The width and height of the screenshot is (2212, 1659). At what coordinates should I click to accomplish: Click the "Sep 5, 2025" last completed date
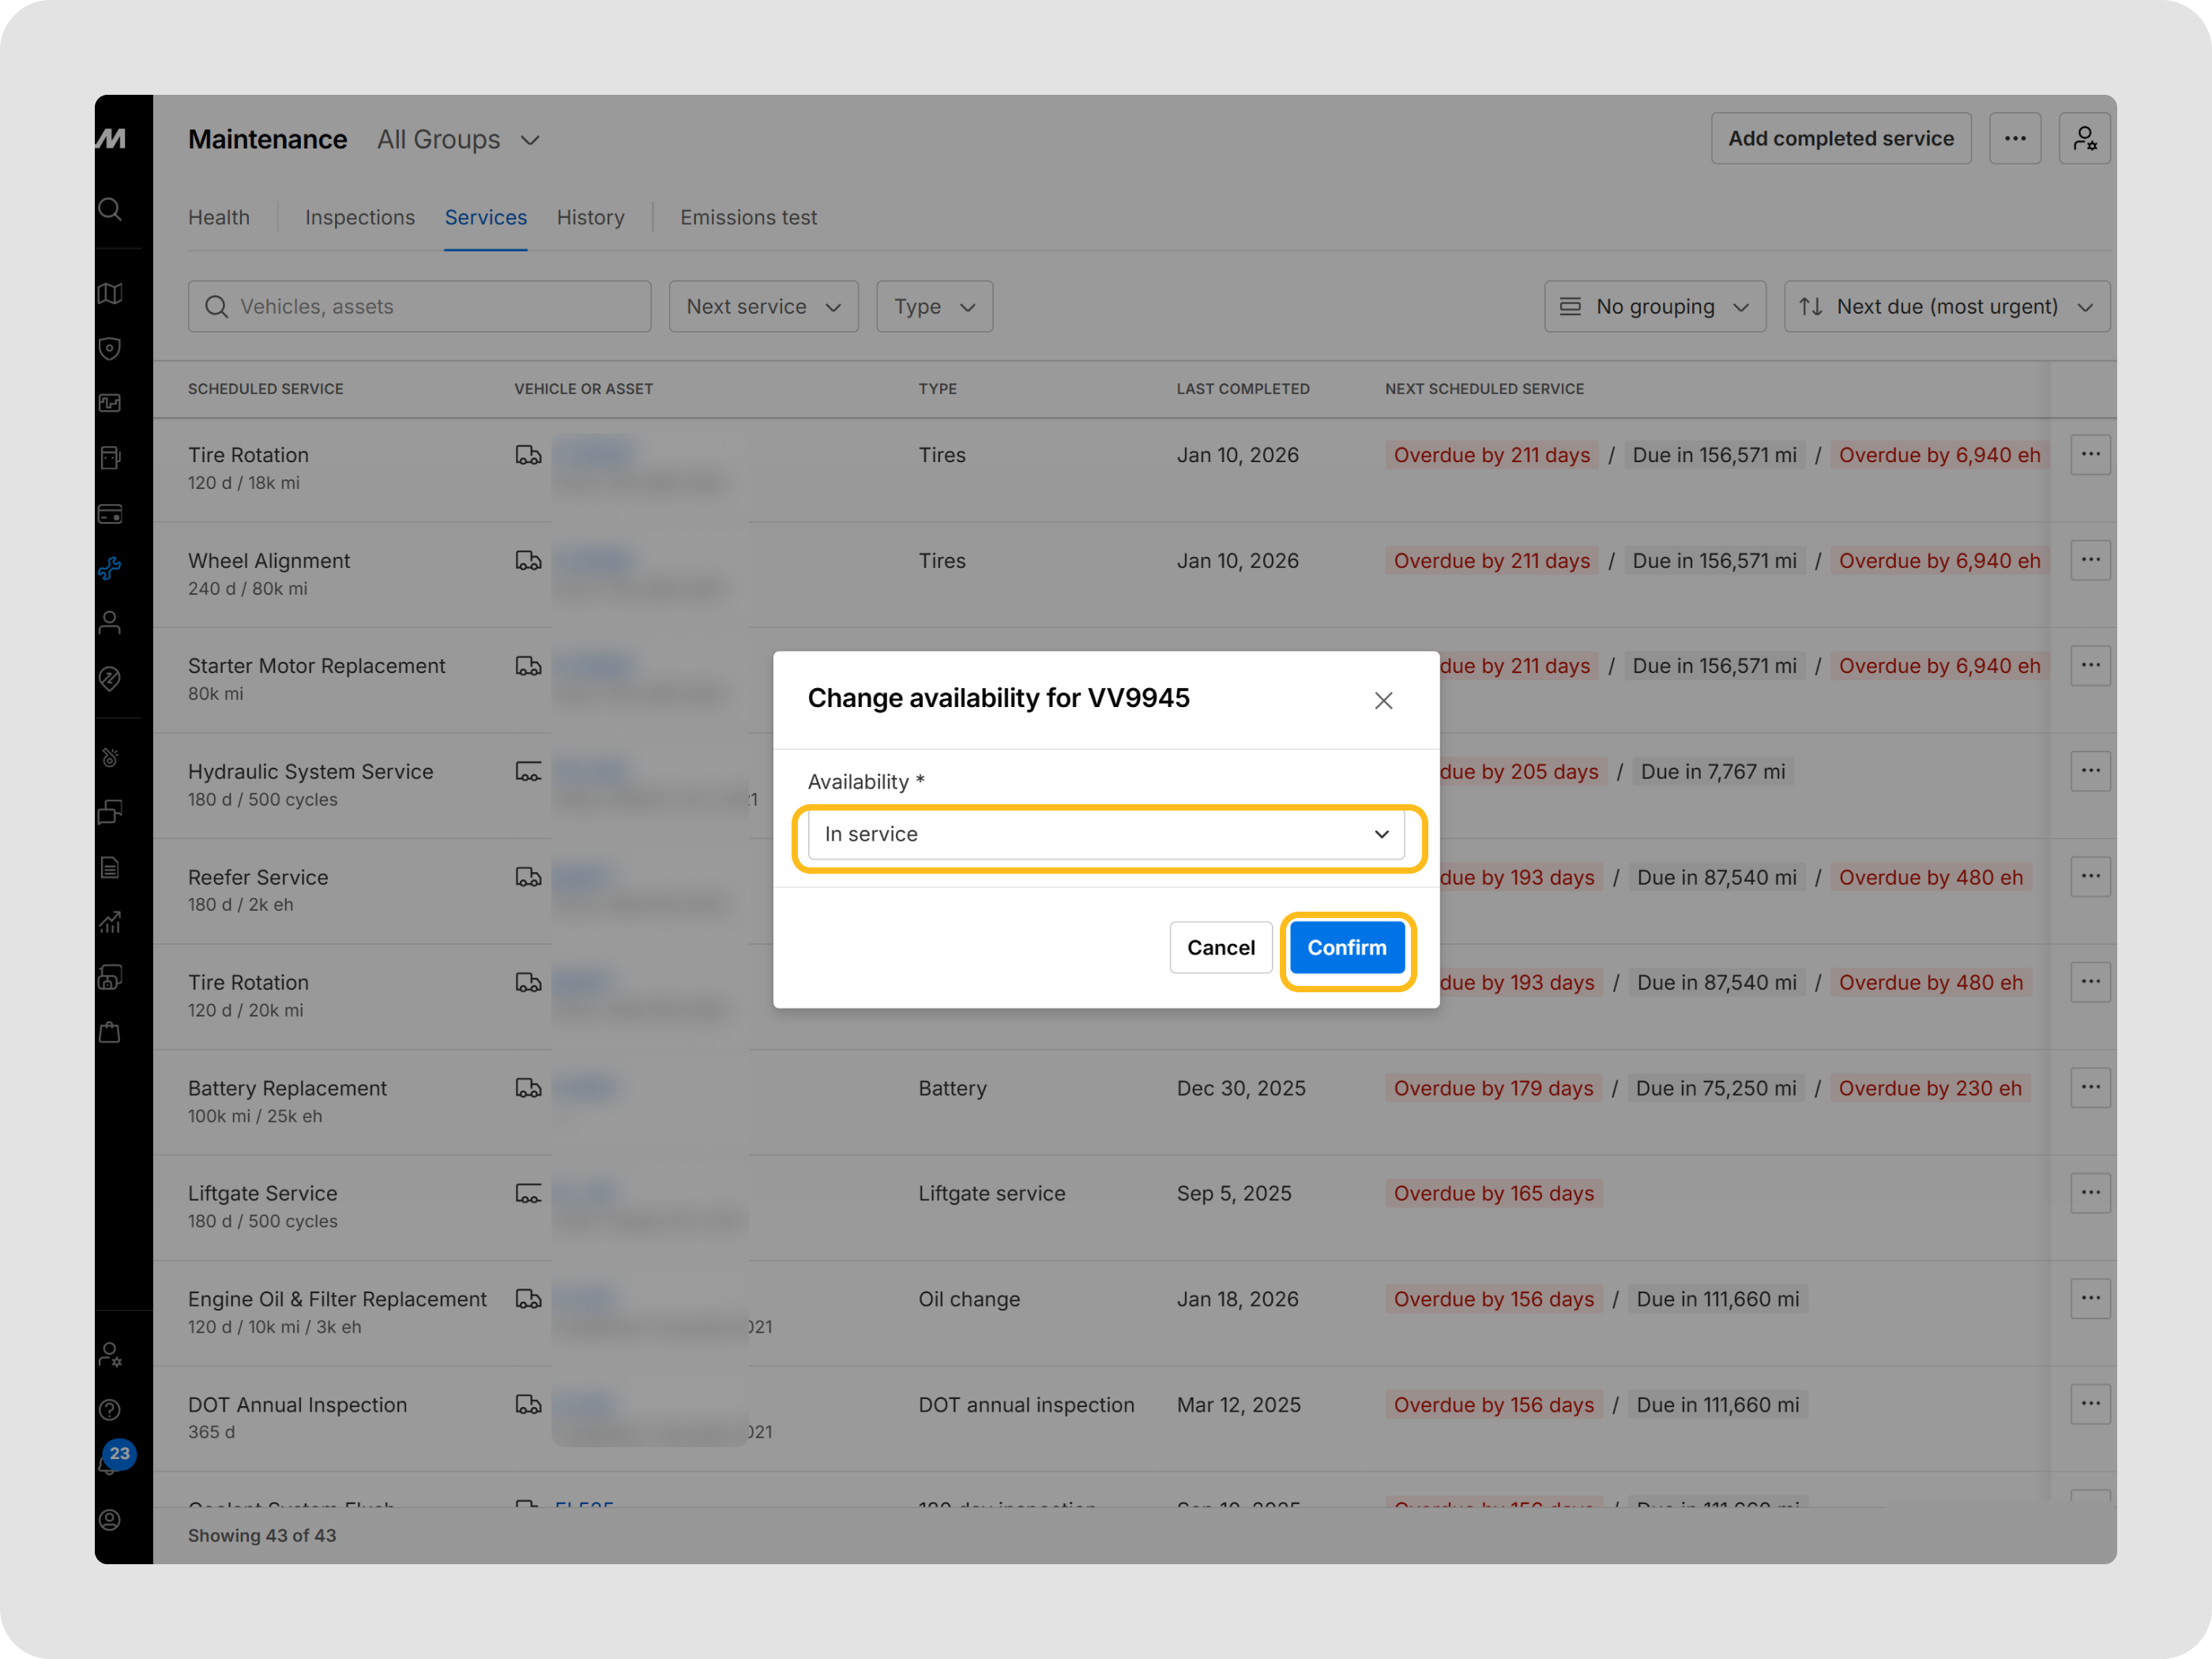point(1234,1193)
